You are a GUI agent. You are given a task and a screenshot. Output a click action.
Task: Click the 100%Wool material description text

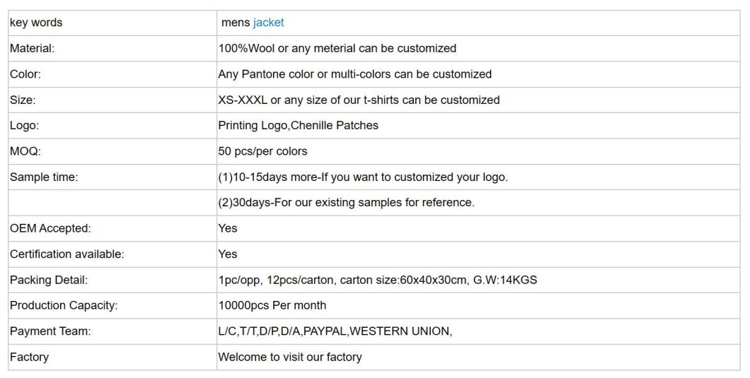[x=337, y=48]
